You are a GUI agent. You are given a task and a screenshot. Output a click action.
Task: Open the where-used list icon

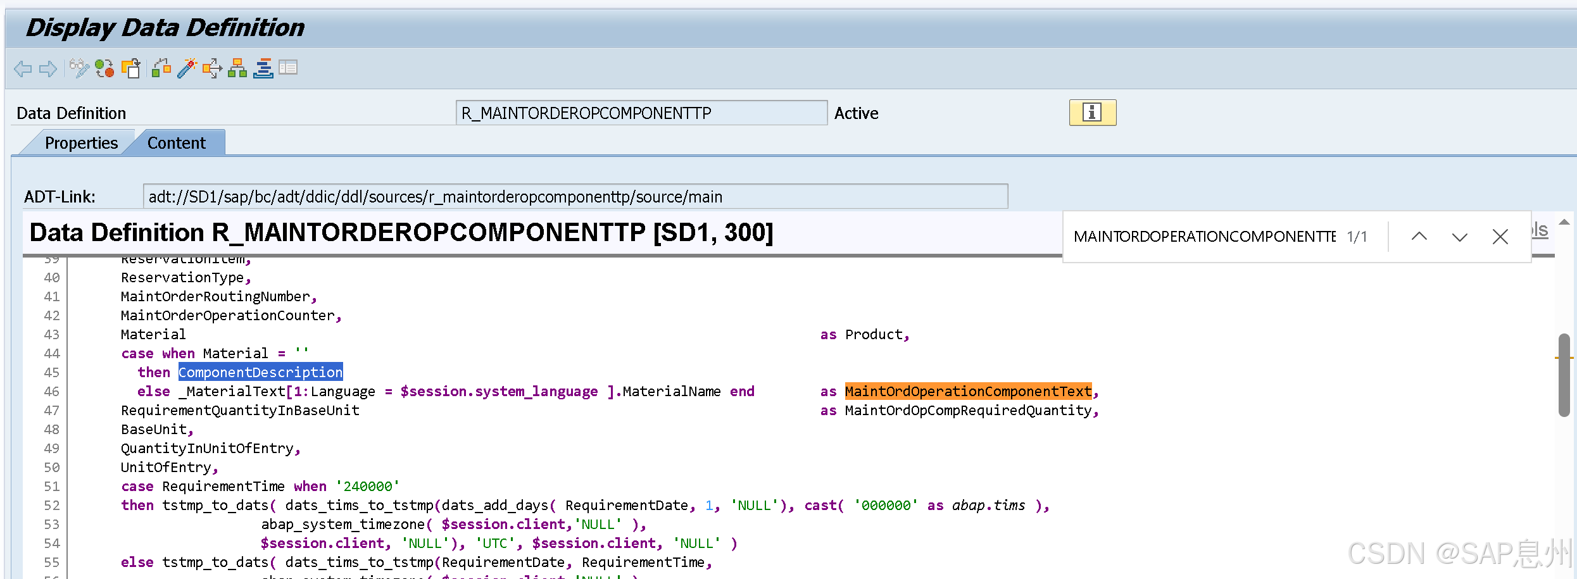[211, 68]
